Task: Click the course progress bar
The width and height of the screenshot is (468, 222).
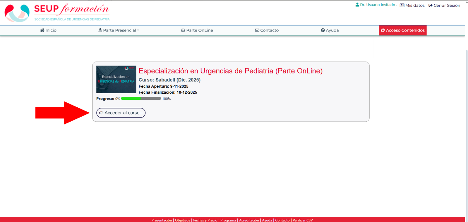Action: tap(141, 99)
